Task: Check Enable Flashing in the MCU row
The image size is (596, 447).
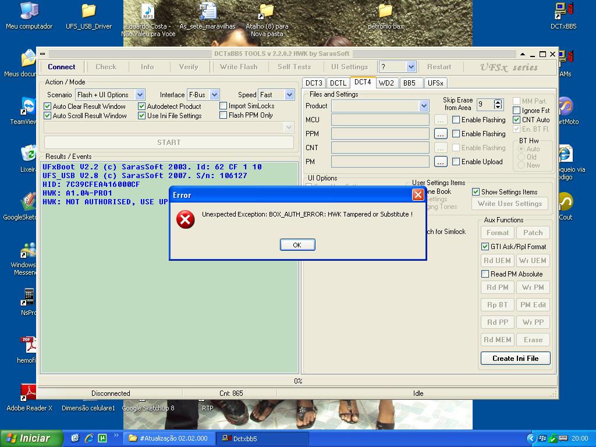Action: coord(456,120)
